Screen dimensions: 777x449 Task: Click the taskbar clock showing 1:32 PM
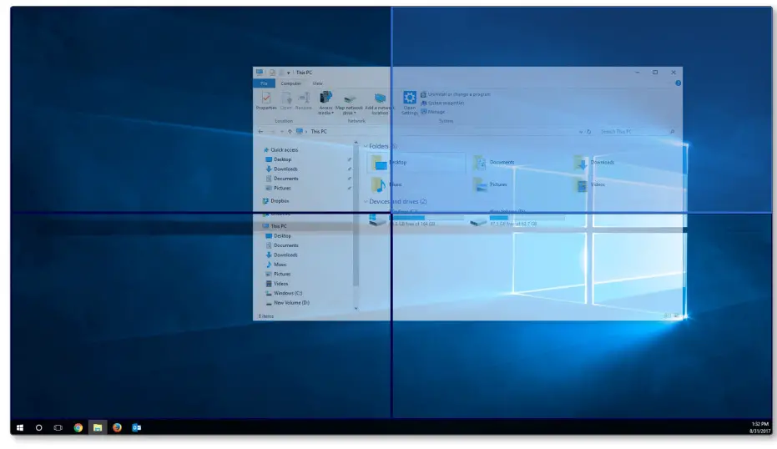pyautogui.click(x=759, y=427)
